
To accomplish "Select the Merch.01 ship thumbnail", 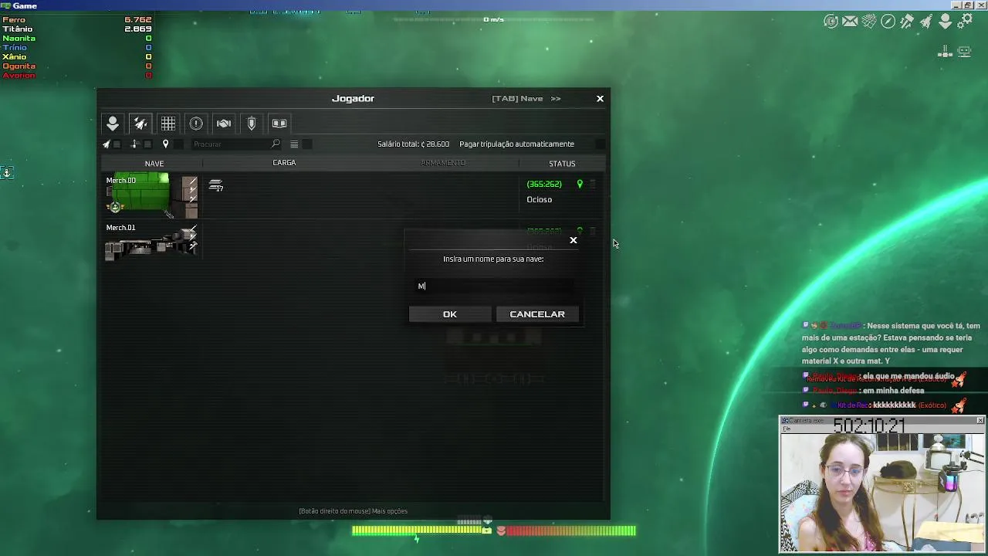I will pyautogui.click(x=152, y=242).
